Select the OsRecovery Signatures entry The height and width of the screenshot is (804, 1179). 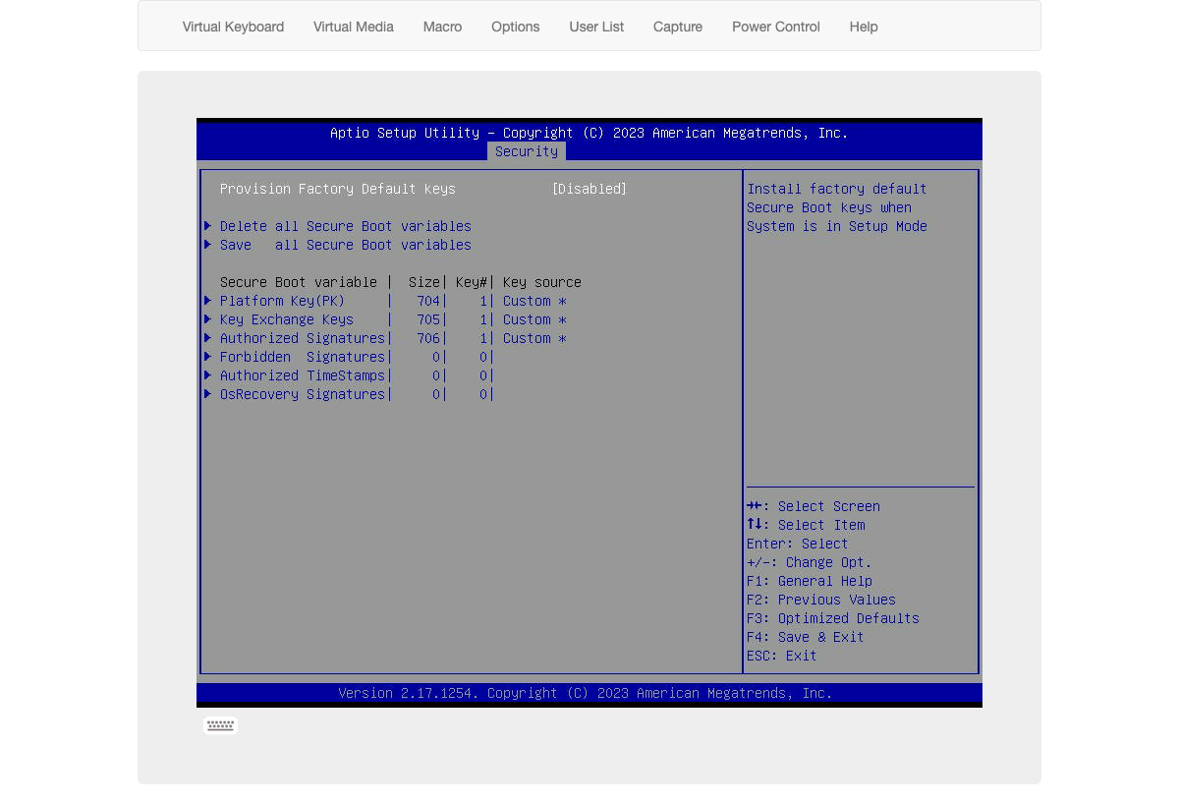tap(303, 394)
